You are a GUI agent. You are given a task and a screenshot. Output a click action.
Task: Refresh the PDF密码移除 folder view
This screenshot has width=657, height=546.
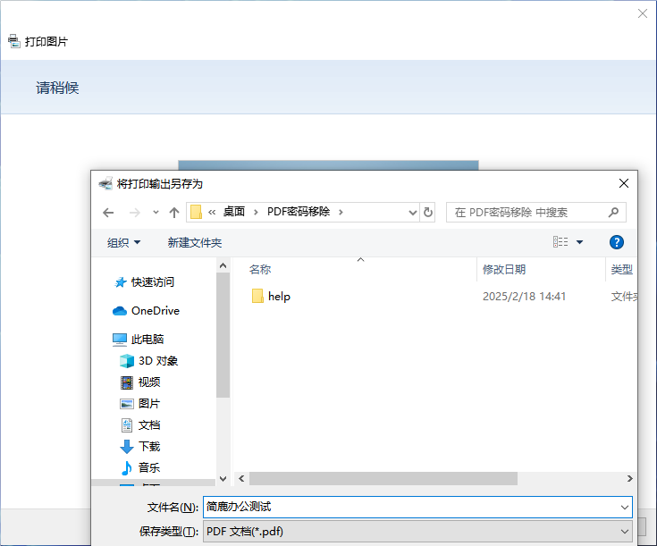tap(428, 212)
